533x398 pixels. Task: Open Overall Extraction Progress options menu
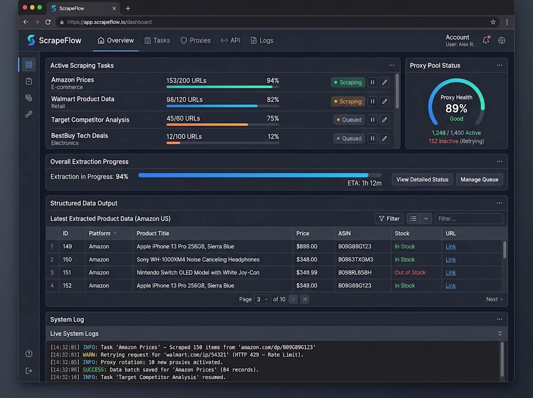tap(500, 161)
